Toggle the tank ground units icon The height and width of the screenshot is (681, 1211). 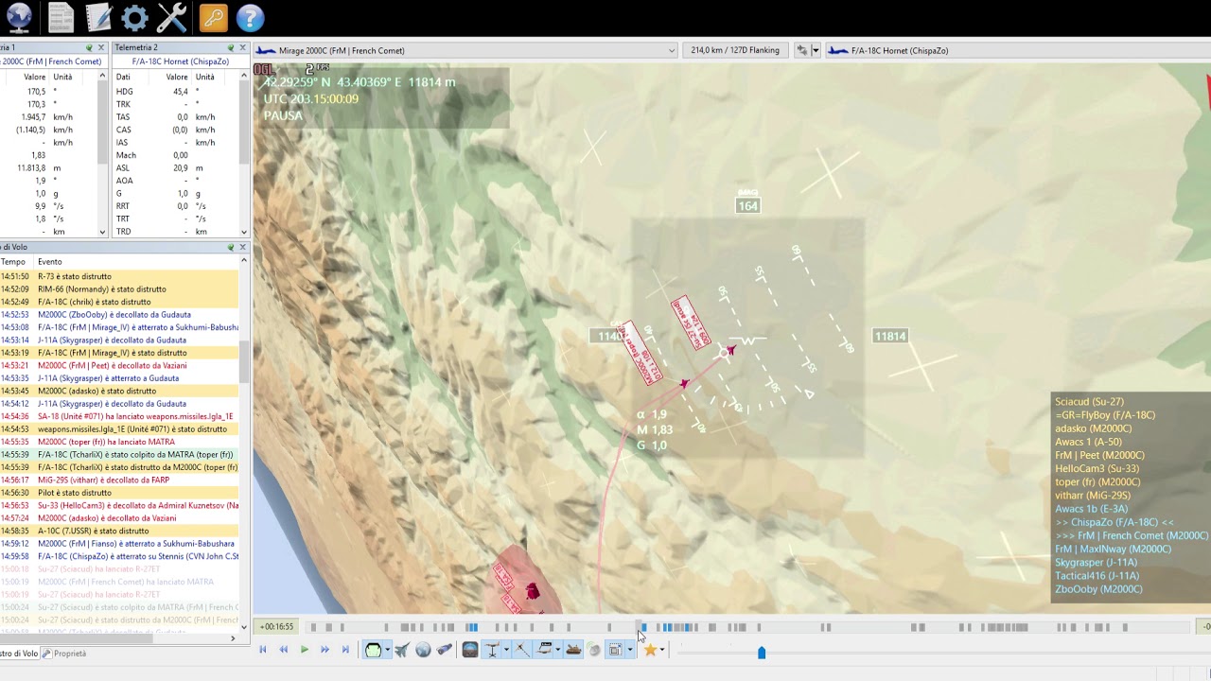(573, 650)
